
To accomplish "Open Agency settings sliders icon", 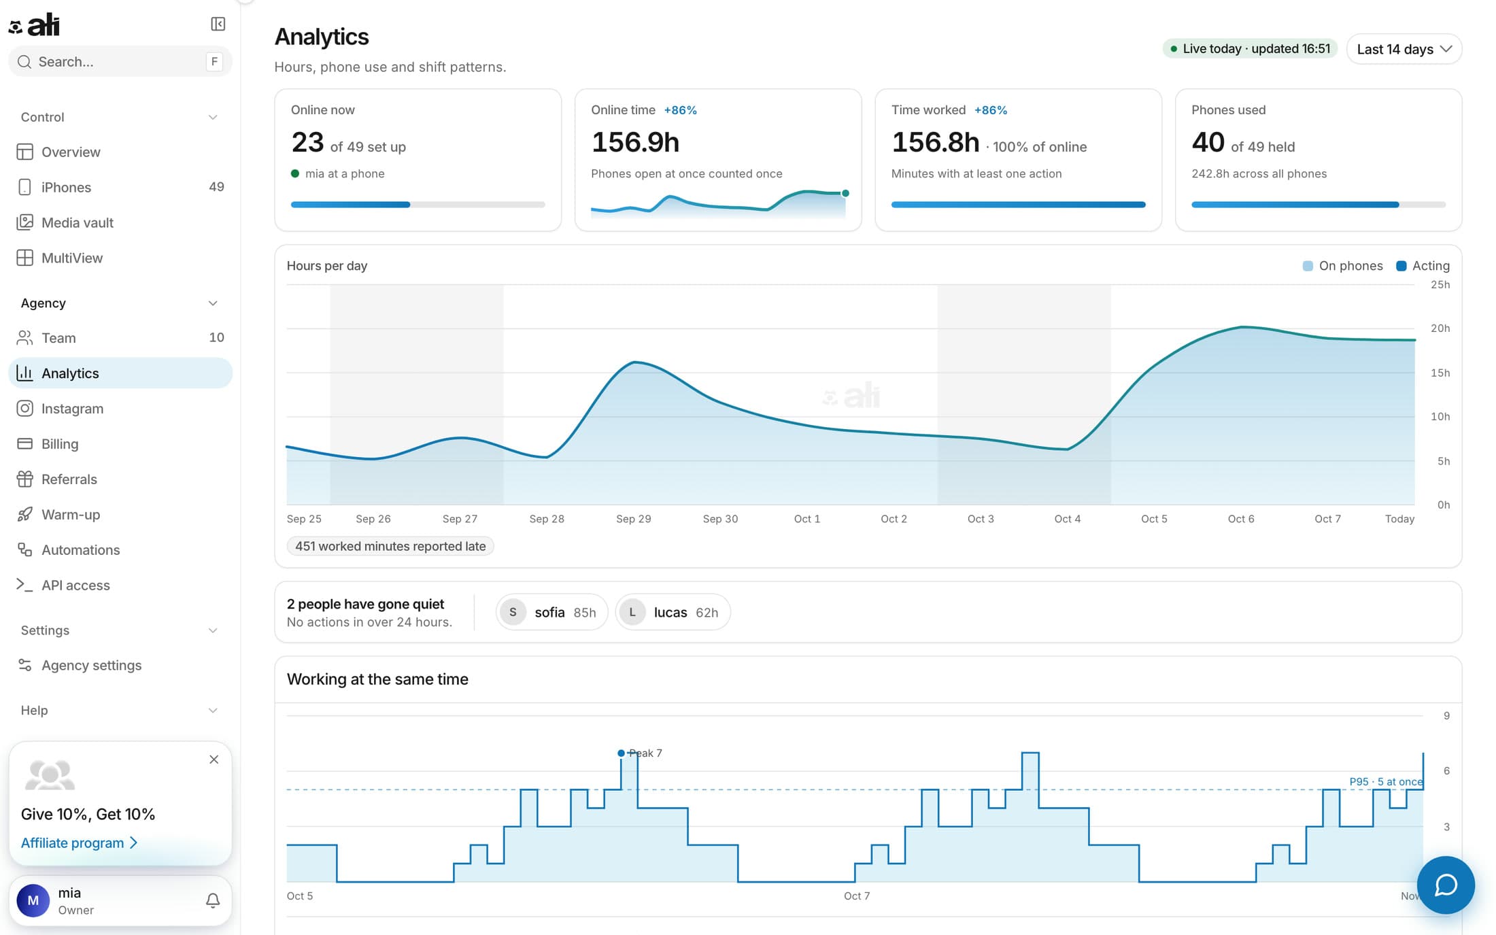I will (x=25, y=666).
